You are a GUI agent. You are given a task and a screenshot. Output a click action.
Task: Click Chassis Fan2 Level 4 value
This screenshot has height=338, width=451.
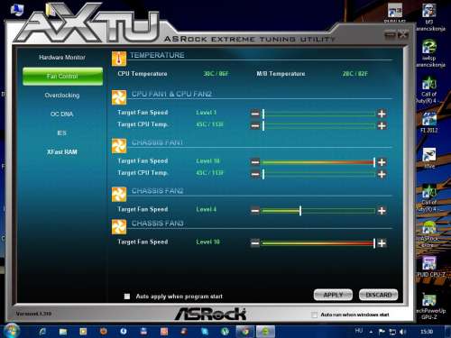[206, 209]
